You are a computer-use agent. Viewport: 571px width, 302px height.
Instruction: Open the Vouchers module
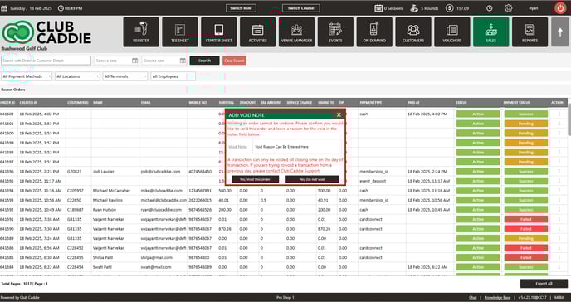(452, 32)
